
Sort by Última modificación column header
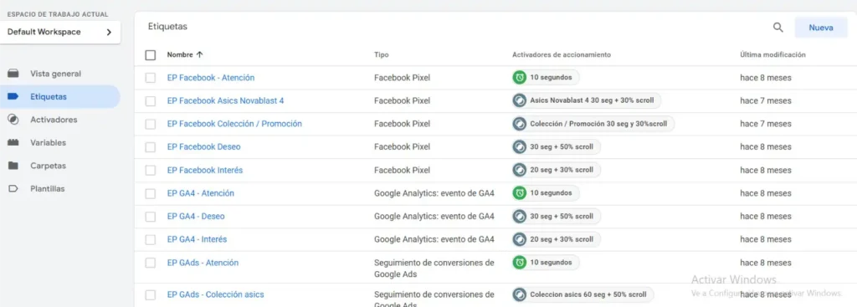pos(772,54)
